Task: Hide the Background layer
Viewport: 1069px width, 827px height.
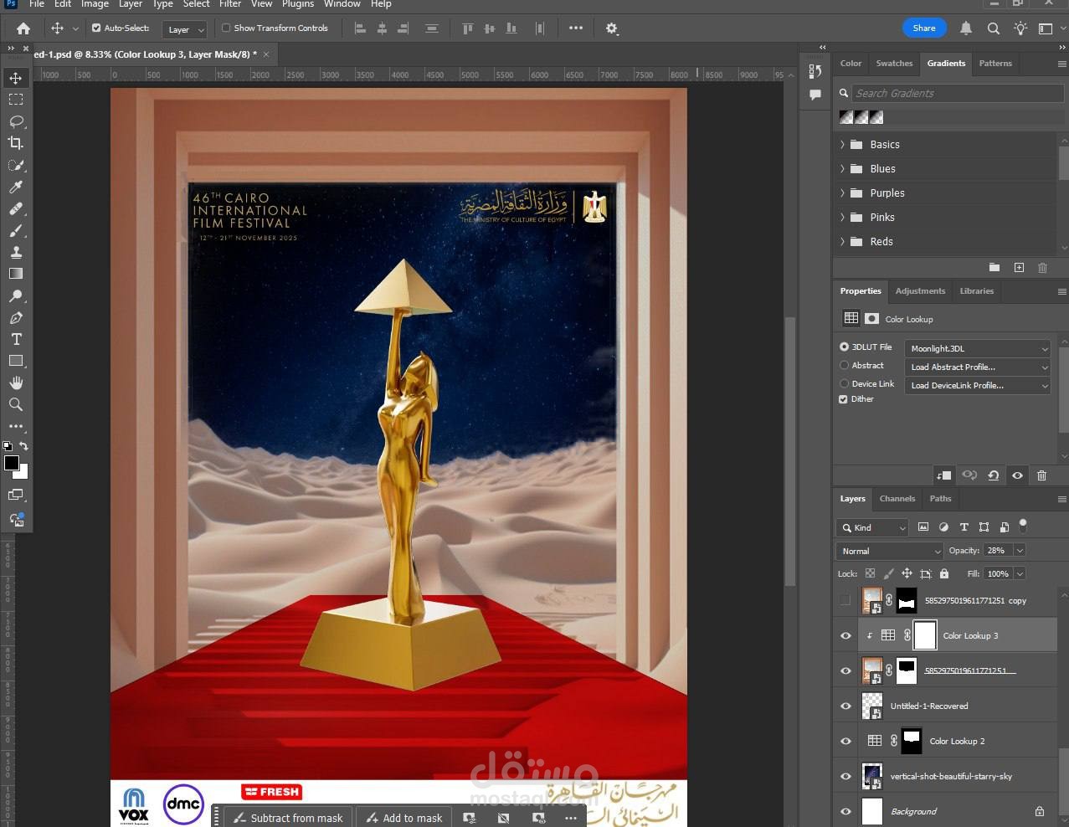Action: click(x=845, y=811)
